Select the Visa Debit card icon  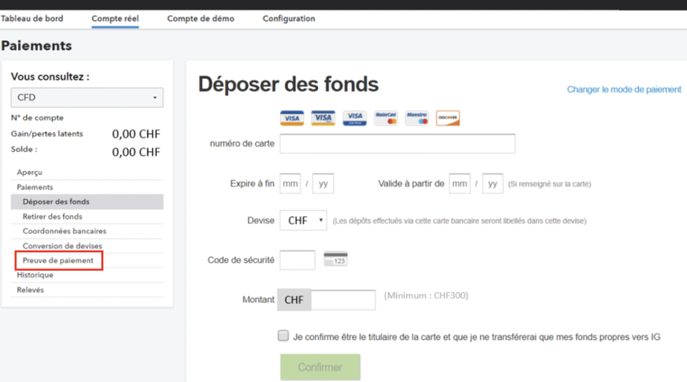(x=323, y=118)
